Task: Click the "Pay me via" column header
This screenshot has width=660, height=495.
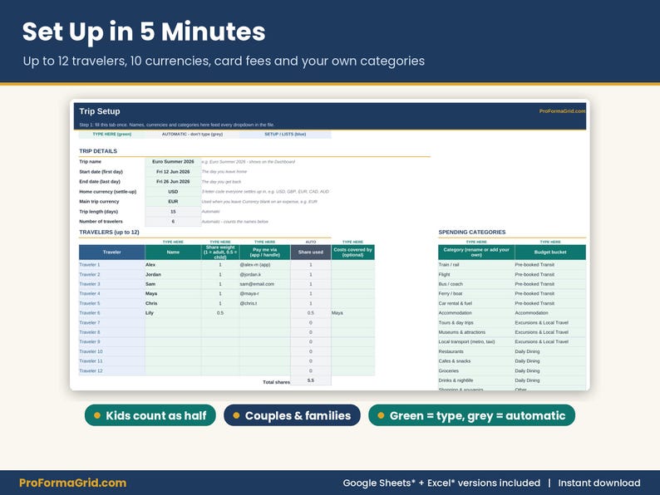Action: (x=265, y=252)
